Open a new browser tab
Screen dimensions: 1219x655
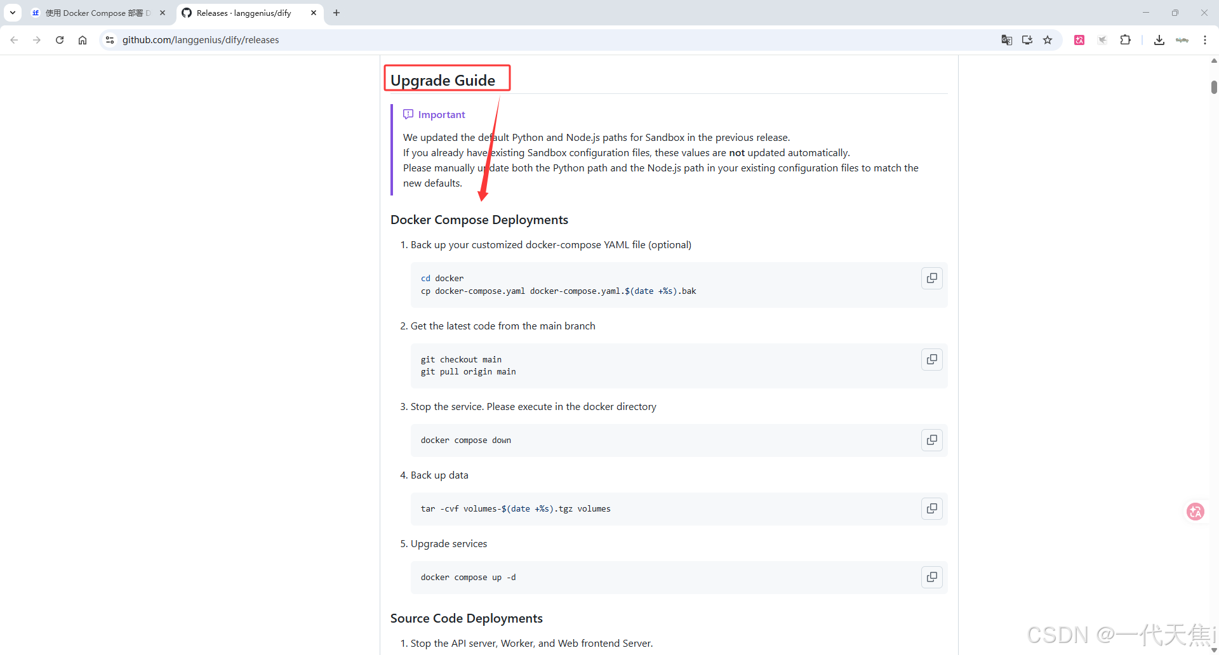point(336,13)
